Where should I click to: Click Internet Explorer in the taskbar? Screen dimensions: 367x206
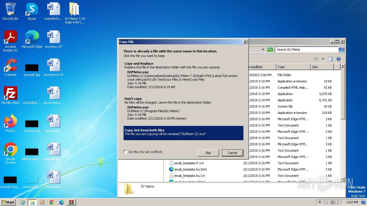click(23, 202)
